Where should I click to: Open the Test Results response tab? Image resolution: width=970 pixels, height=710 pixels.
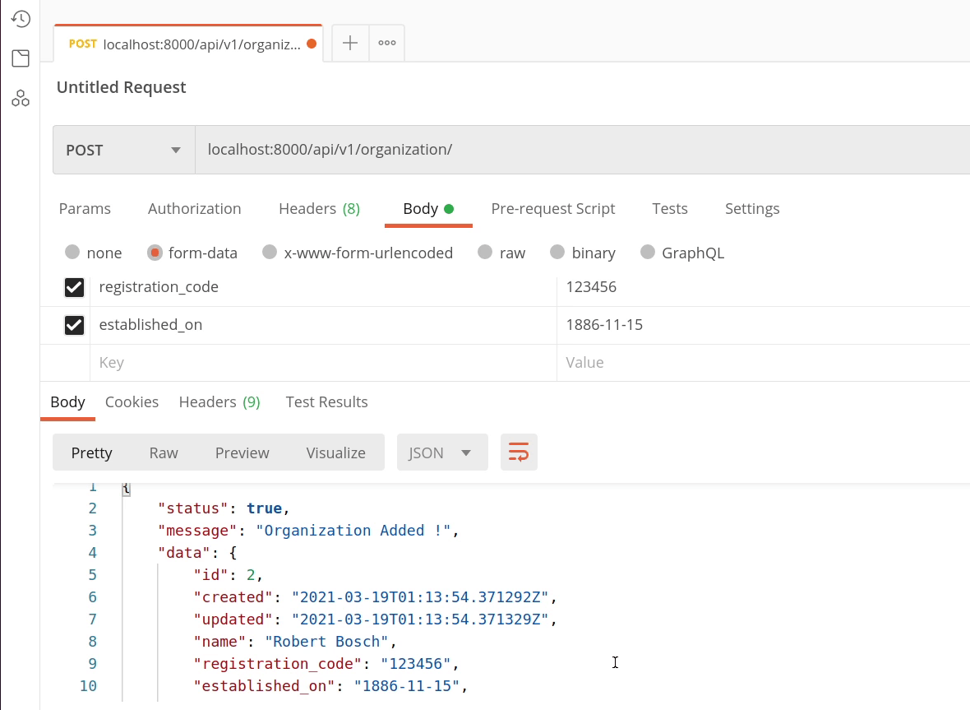click(326, 402)
